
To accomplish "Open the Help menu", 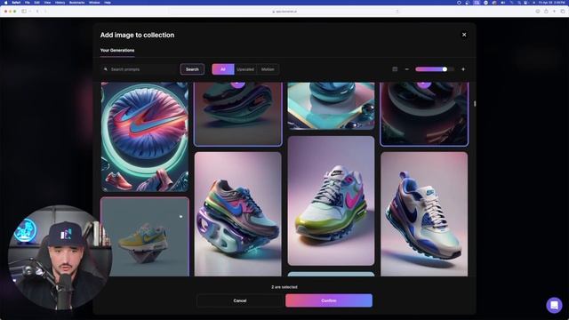I will [108, 3].
